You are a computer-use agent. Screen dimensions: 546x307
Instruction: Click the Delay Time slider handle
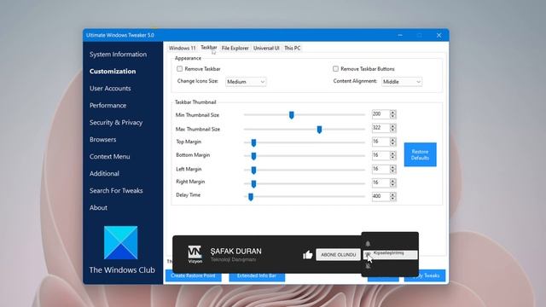click(x=251, y=197)
